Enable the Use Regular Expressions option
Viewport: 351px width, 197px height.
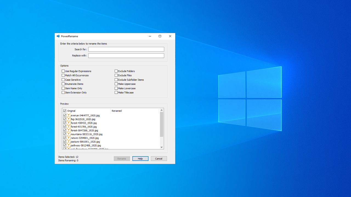[63, 71]
